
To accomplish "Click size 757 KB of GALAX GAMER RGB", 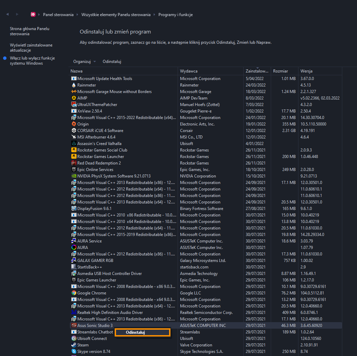I will (290, 261).
